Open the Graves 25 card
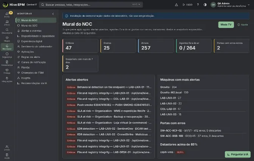 (x=118, y=46)
